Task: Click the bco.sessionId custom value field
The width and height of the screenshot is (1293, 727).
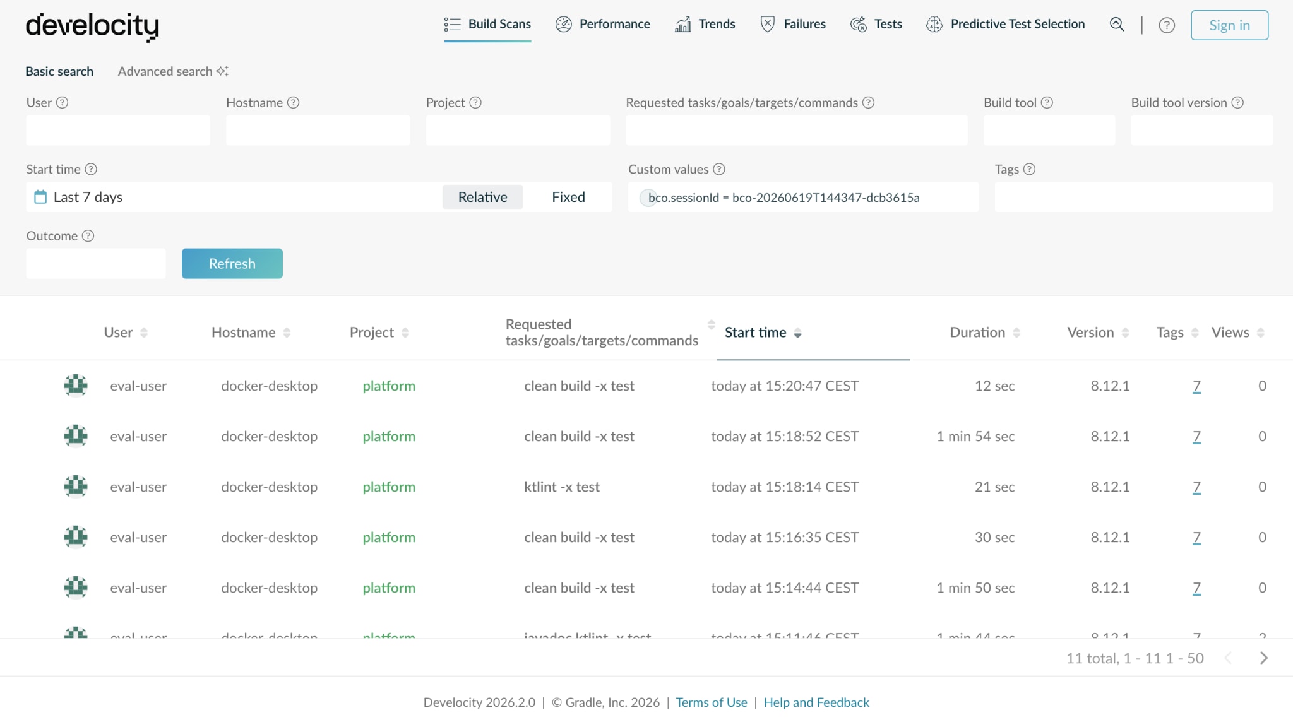Action: coord(803,197)
